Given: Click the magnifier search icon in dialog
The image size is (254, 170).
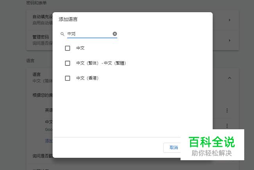Looking at the screenshot, I should pos(63,34).
